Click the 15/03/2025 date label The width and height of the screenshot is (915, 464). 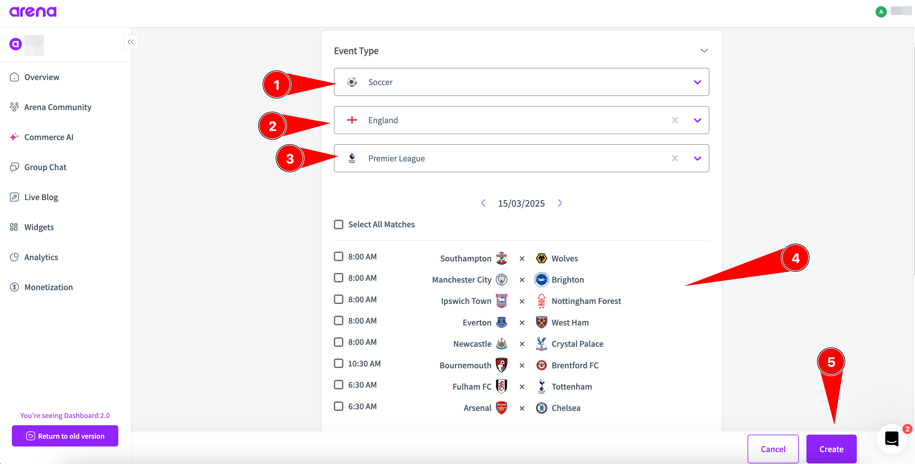pos(521,204)
